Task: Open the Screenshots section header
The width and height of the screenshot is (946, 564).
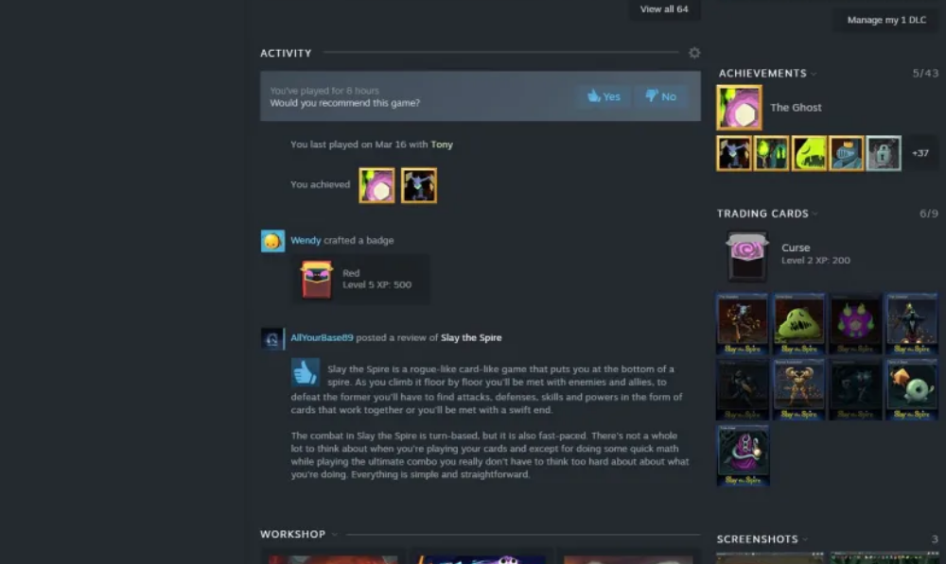Action: point(757,539)
